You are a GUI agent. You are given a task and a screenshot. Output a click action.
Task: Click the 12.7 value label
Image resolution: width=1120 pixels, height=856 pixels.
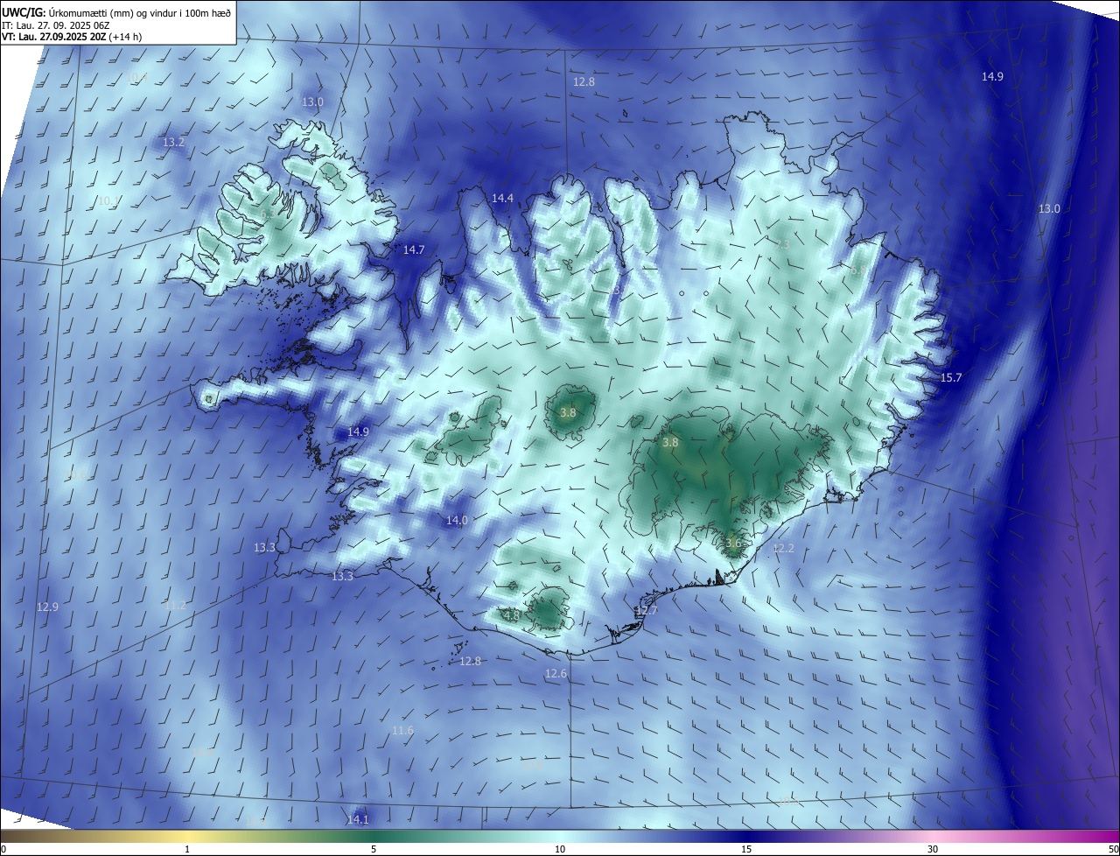tap(647, 611)
